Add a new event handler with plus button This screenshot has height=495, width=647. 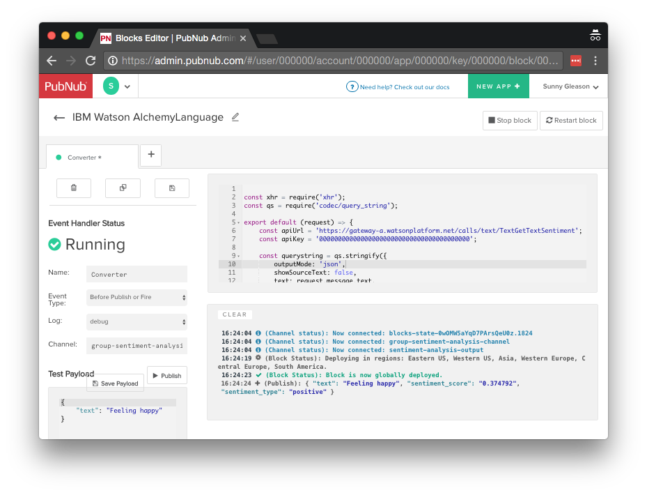tap(151, 155)
